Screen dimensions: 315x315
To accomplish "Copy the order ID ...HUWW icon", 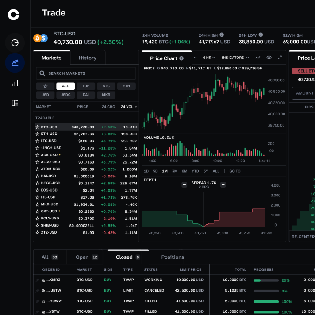I will pyautogui.click(x=43, y=301).
